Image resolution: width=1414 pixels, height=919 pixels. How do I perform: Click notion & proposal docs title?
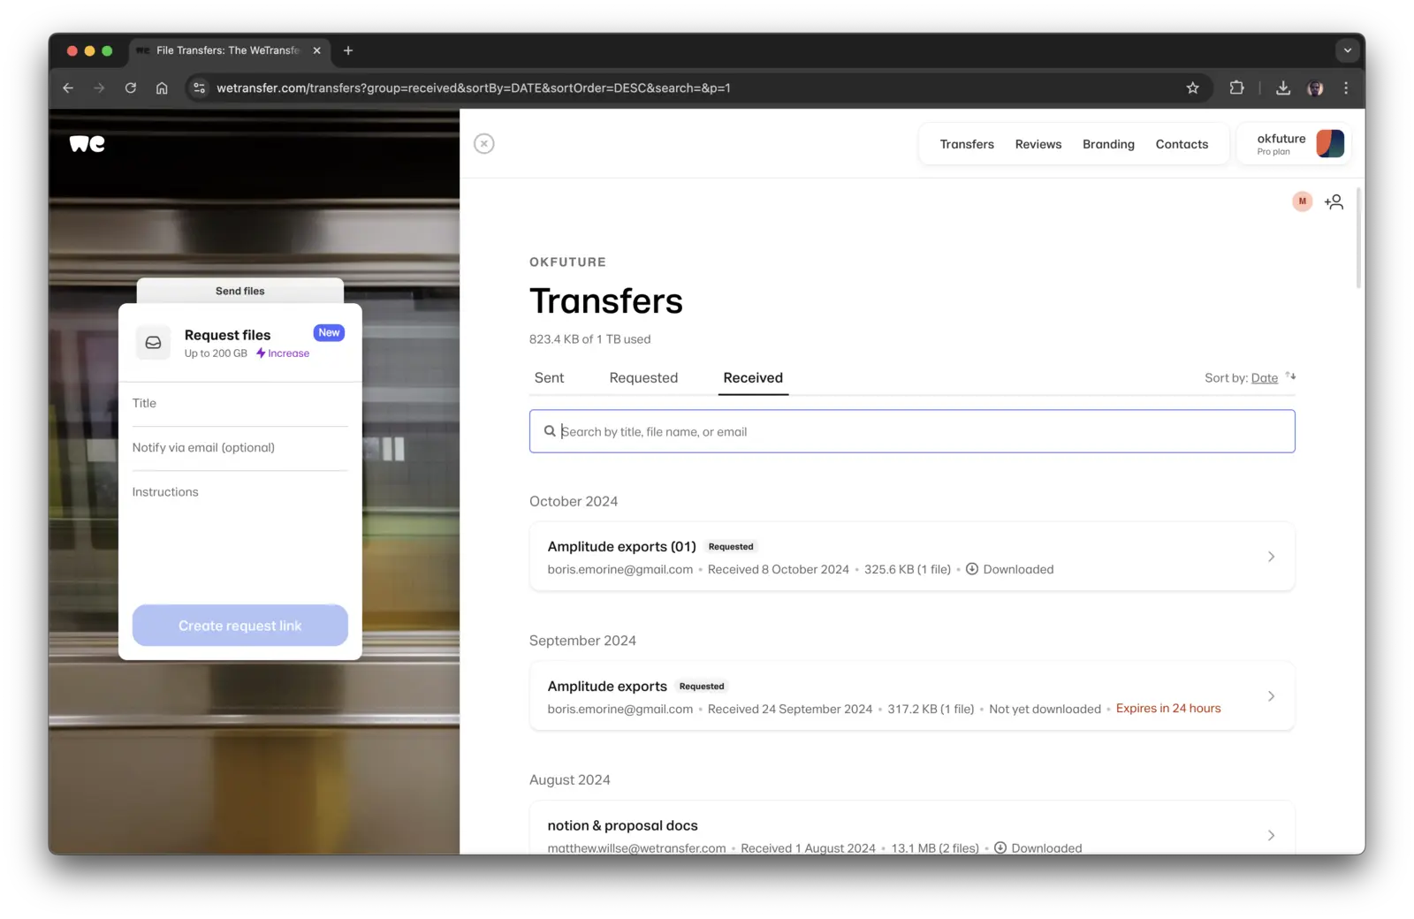pyautogui.click(x=622, y=825)
